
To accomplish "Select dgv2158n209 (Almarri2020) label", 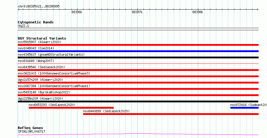I will pyautogui.click(x=40, y=98).
